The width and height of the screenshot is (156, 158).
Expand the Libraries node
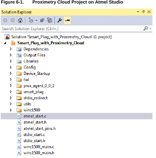pyautogui.click(x=11, y=61)
